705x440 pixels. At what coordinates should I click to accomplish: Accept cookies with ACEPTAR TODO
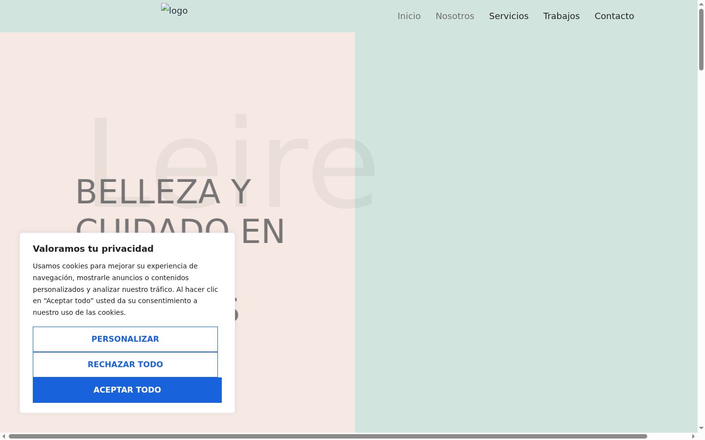click(x=127, y=390)
